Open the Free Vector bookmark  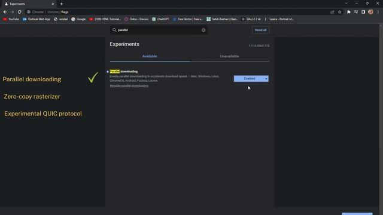pyautogui.click(x=188, y=19)
